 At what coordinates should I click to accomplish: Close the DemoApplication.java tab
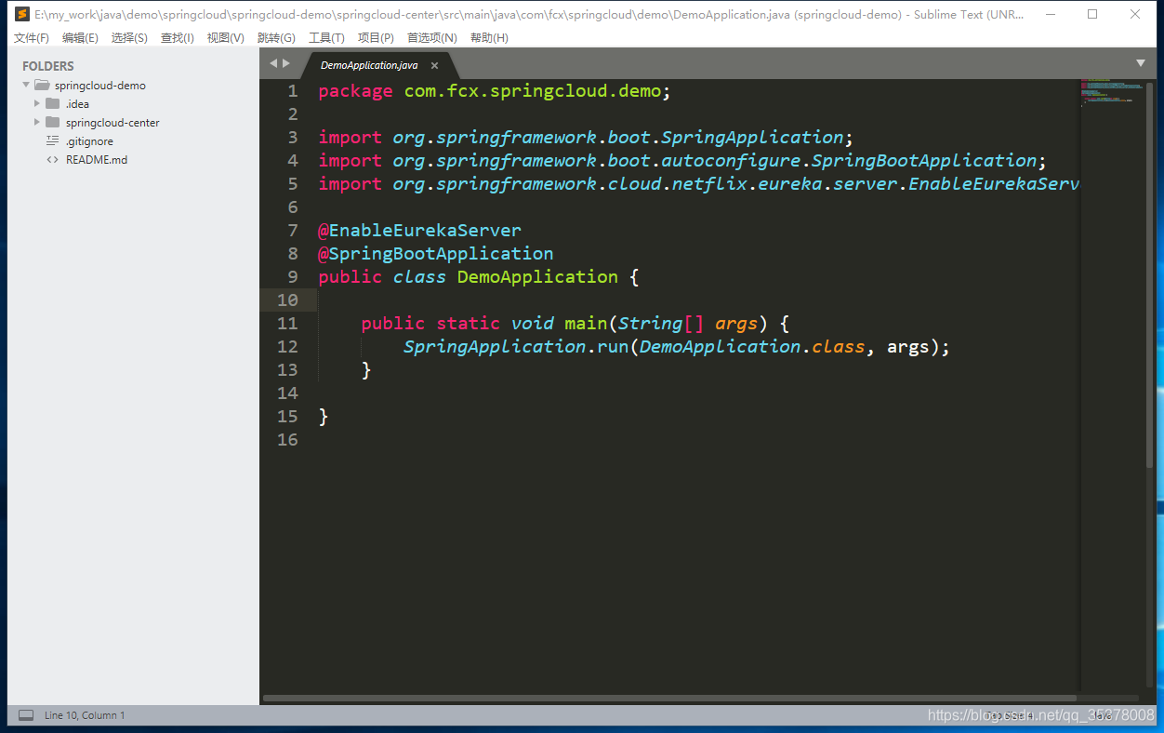pyautogui.click(x=434, y=65)
